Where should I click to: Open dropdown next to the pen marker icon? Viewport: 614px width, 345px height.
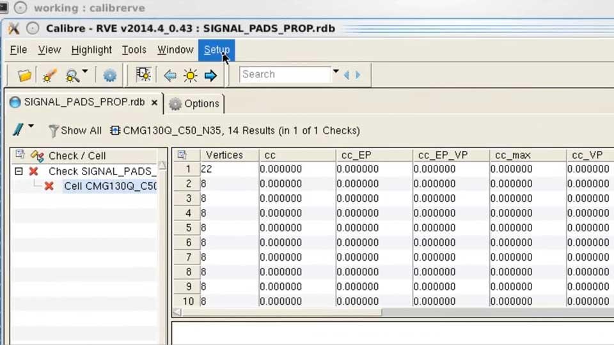click(31, 126)
